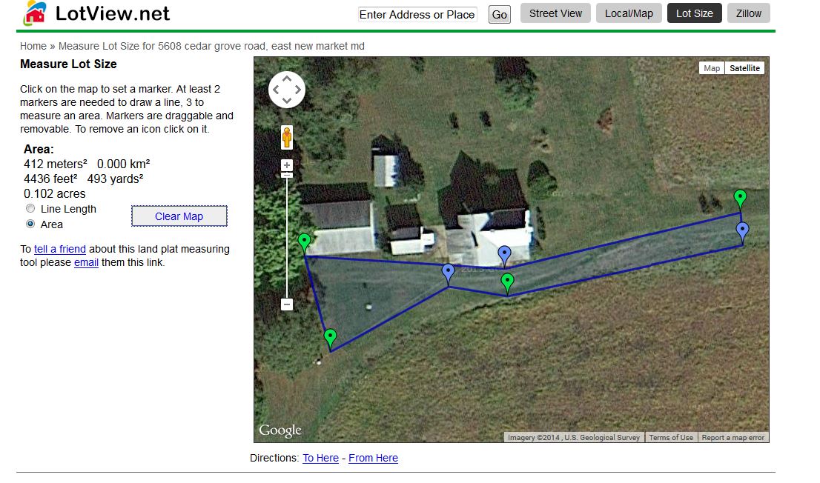Zoom in with the plus button
Image resolution: width=820 pixels, height=483 pixels.
point(287,165)
